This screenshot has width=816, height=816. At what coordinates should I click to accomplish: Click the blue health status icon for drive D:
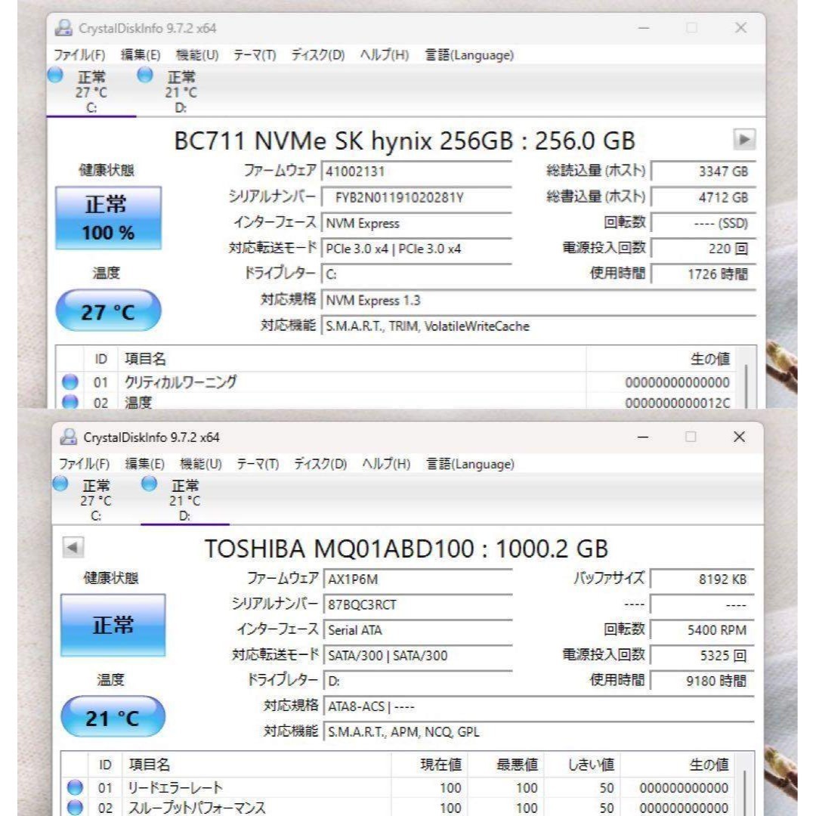point(144,76)
